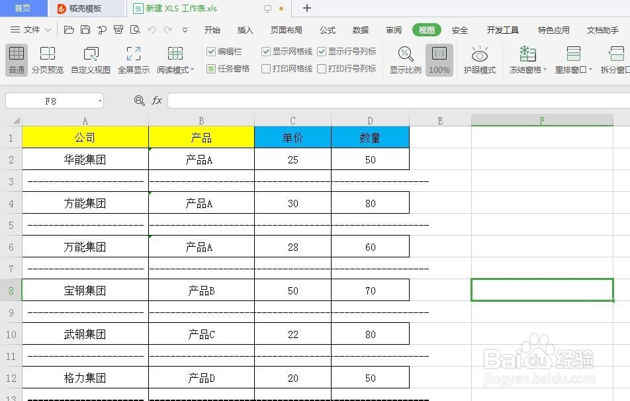
Task: Click the magnifier icon beside fx
Action: pos(139,101)
